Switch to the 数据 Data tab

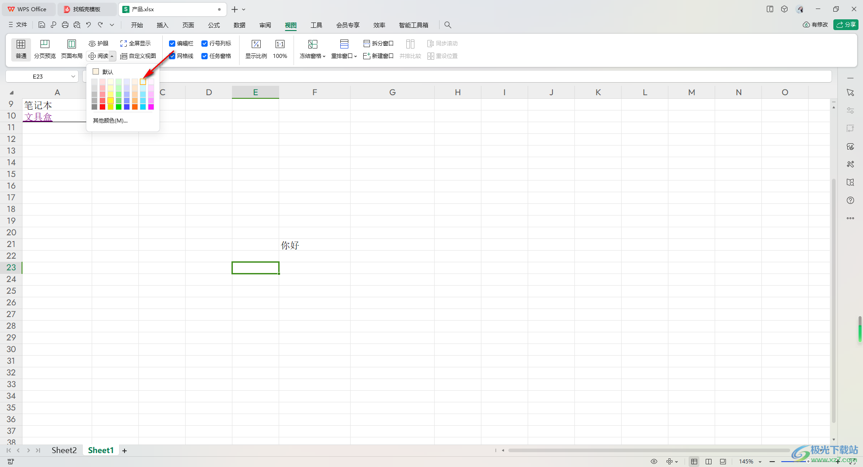click(240, 25)
